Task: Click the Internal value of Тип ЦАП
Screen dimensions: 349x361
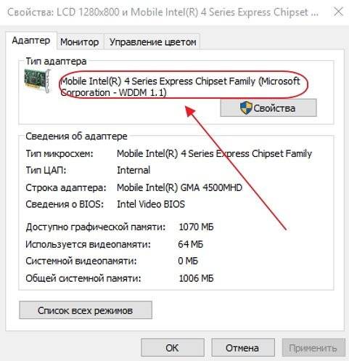Action: point(134,170)
